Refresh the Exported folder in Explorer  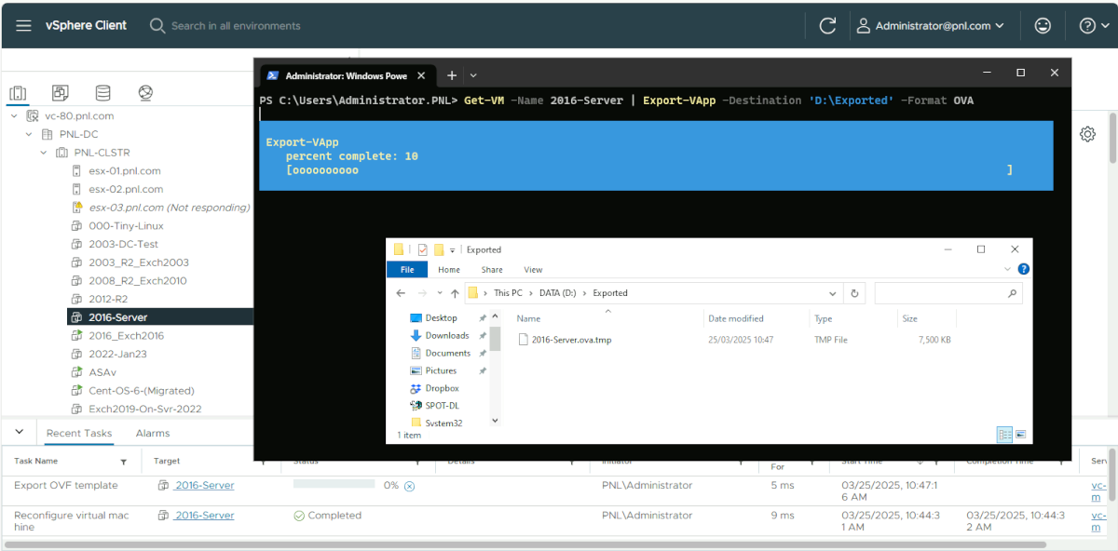click(x=855, y=293)
